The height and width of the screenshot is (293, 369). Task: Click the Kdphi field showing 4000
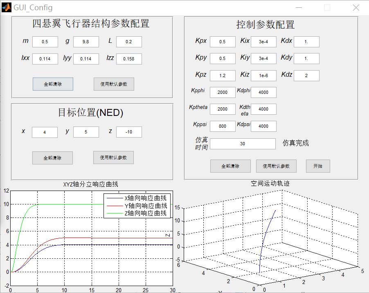(263, 92)
